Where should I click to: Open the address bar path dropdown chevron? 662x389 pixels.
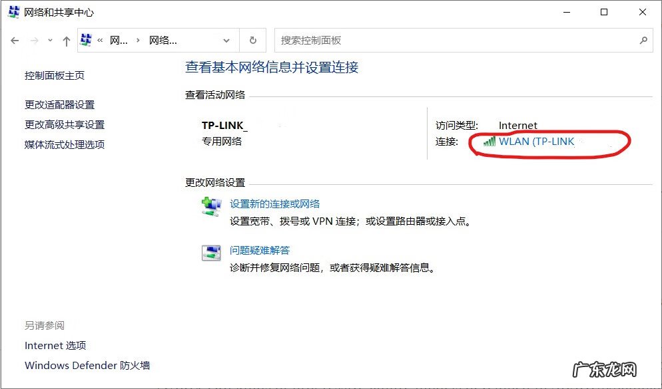225,40
